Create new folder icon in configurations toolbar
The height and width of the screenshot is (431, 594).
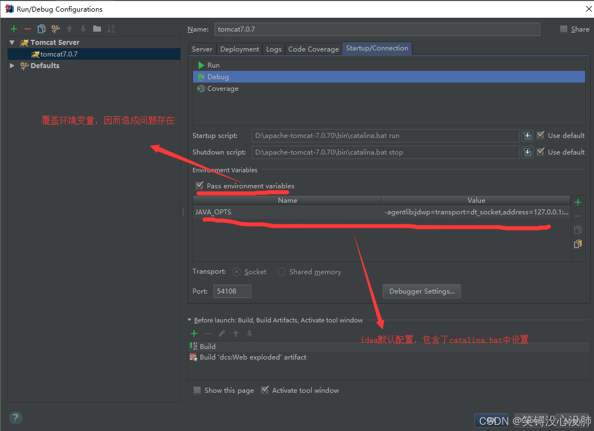pyautogui.click(x=97, y=29)
